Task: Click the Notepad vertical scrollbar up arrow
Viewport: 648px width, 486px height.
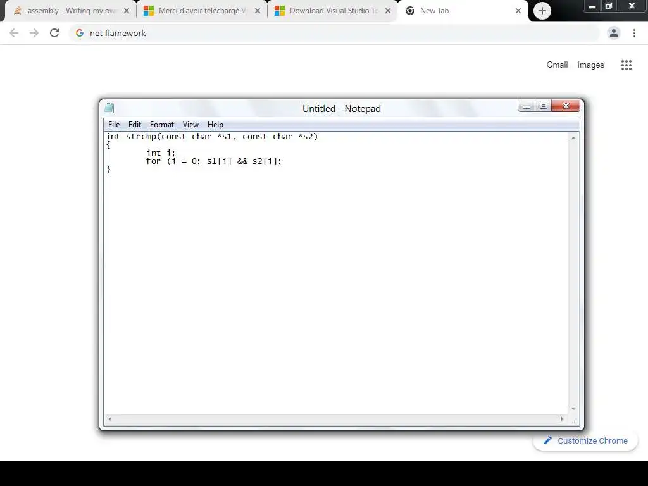Action: 573,138
